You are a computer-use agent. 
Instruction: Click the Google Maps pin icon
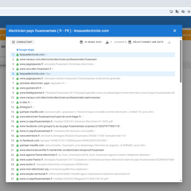pos(18,50)
